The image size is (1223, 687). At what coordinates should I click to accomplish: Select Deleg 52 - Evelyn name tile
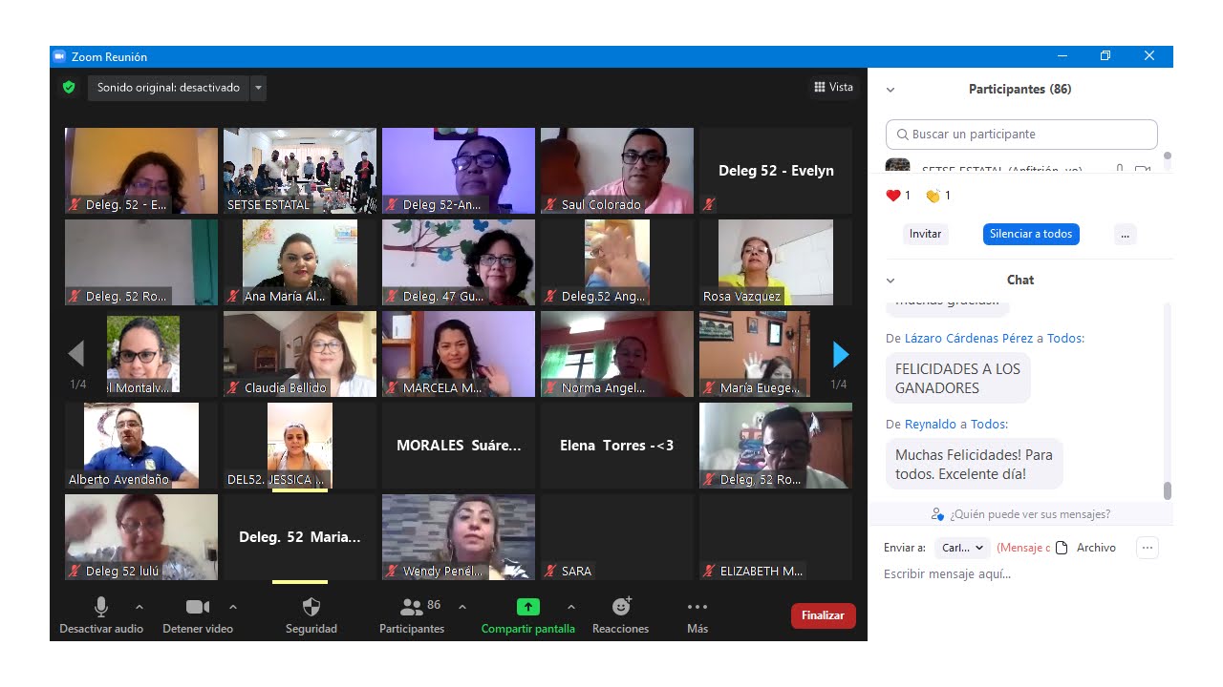(776, 171)
